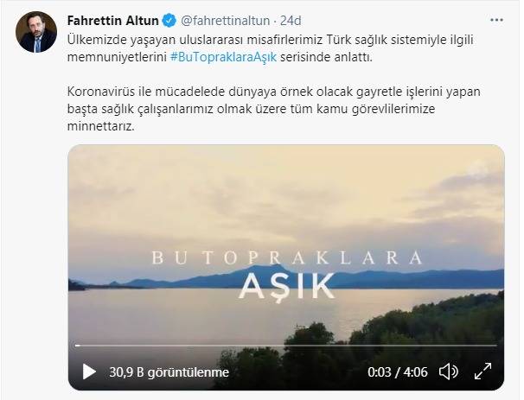
Task: Click the tweet text starting with Ülkemizde yaşayan
Action: tap(270, 48)
